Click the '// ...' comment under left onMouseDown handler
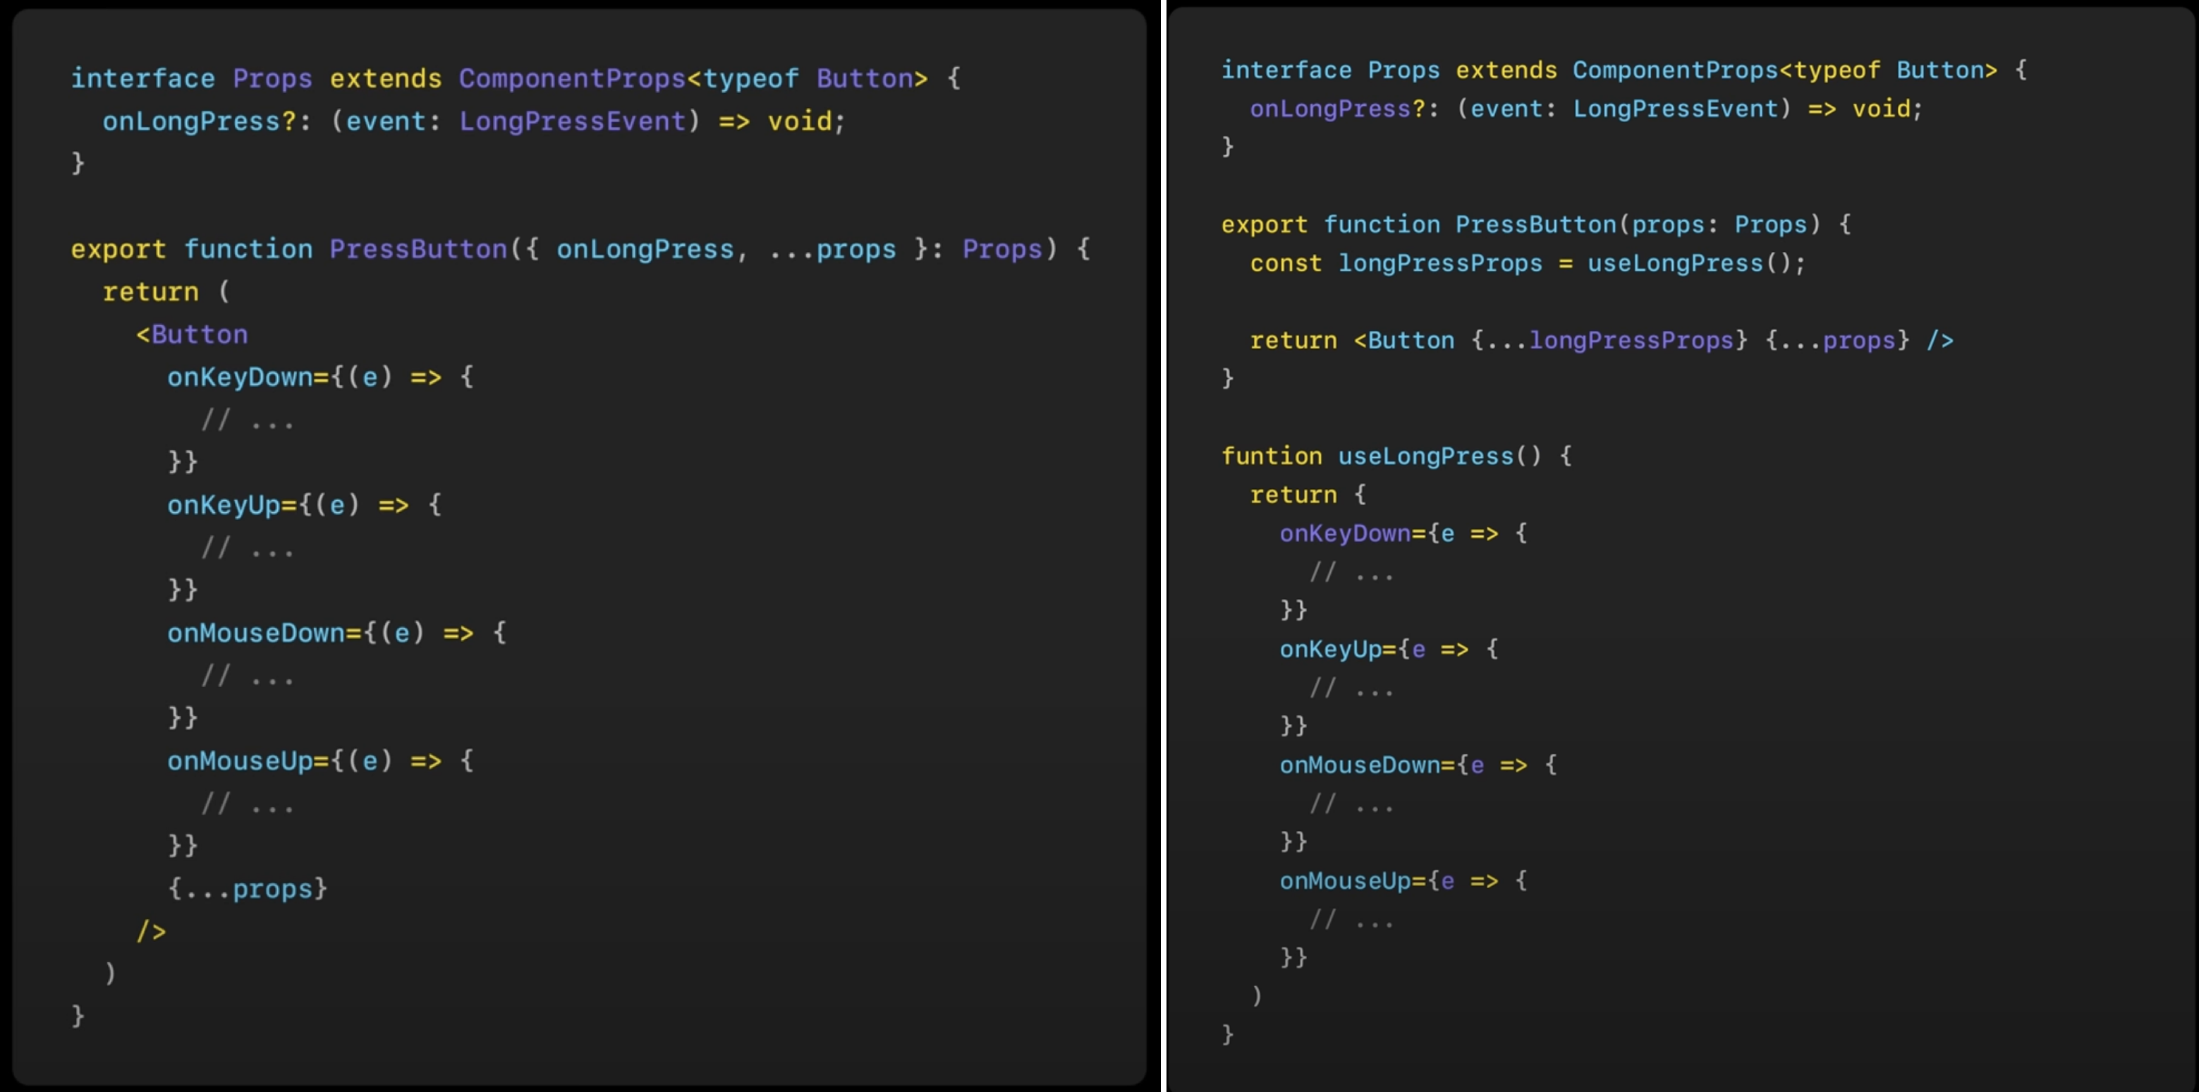Image resolution: width=2199 pixels, height=1092 pixels. coord(248,677)
